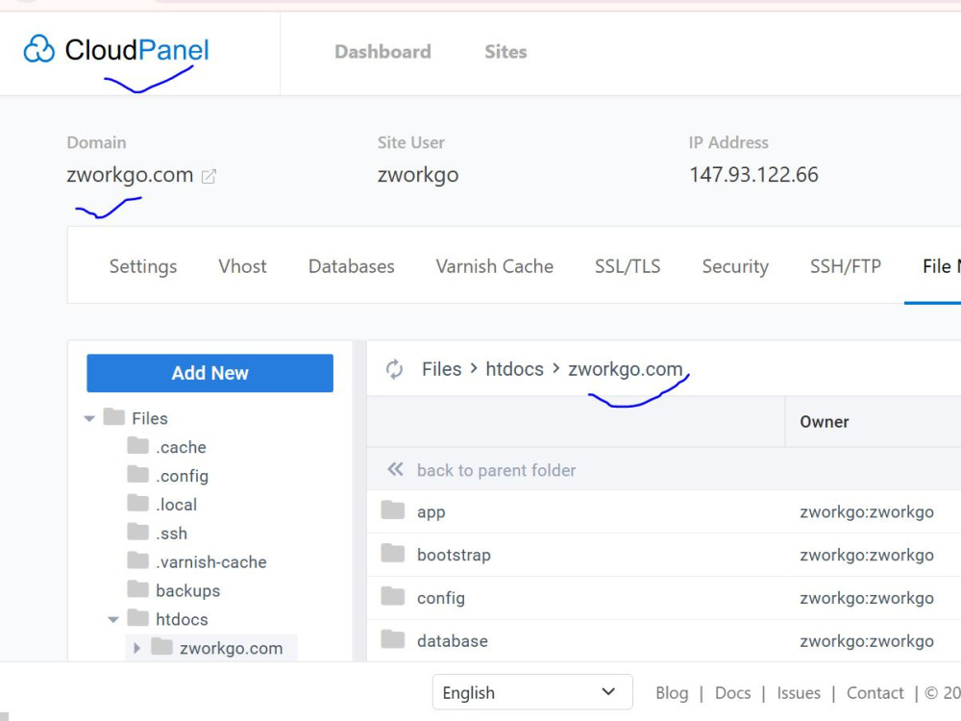Click the .local folder icon in tree
Viewport: 961px width, 721px height.
click(x=137, y=504)
